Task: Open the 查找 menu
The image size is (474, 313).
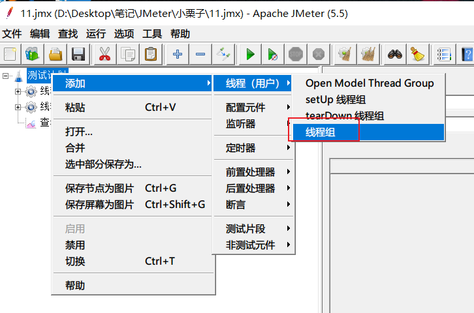Action: click(x=68, y=33)
